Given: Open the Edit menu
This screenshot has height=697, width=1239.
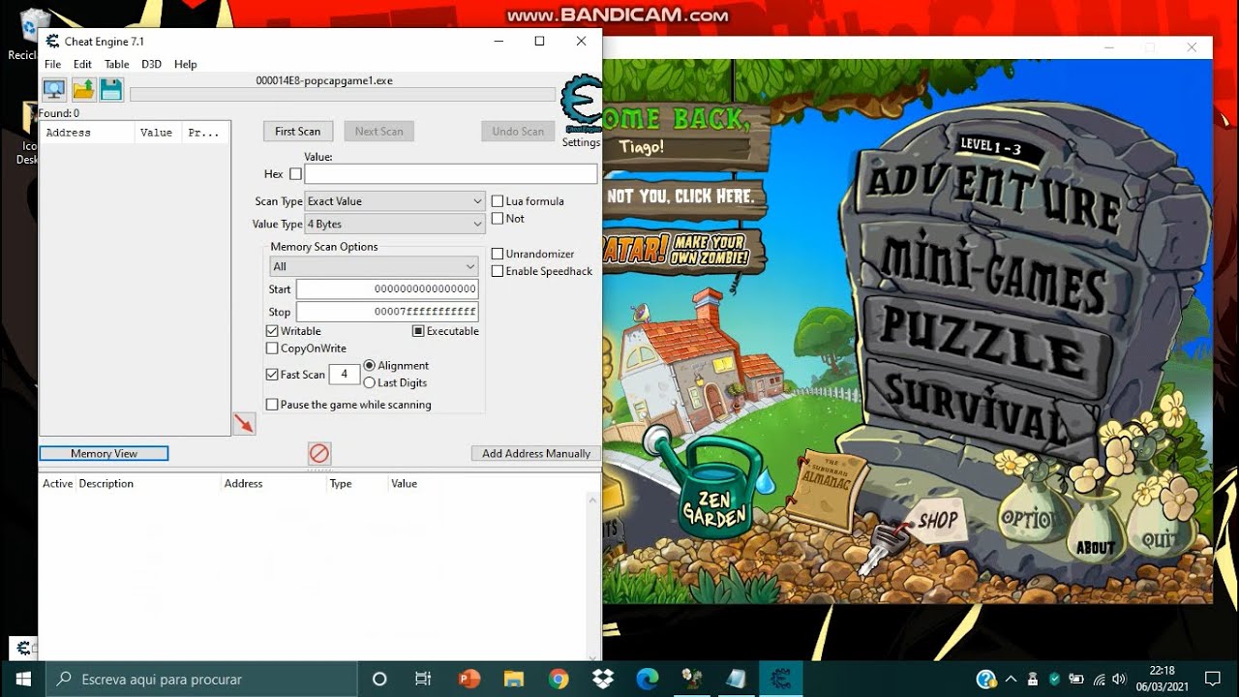Looking at the screenshot, I should tap(82, 64).
